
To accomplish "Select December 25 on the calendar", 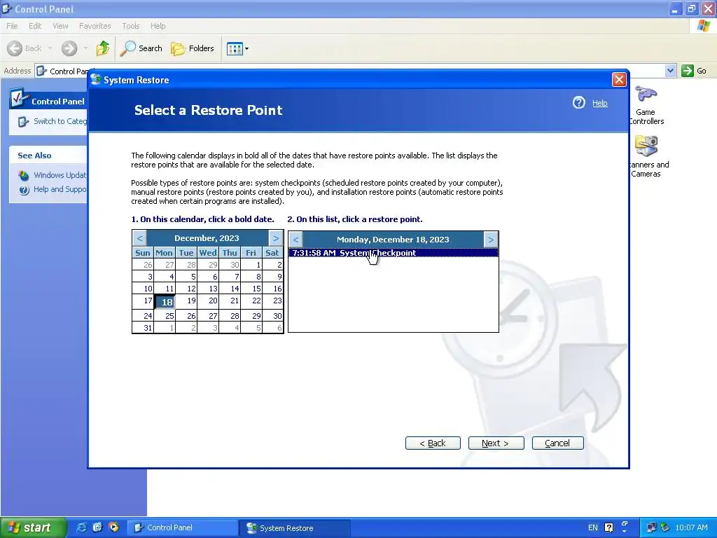I will [165, 316].
